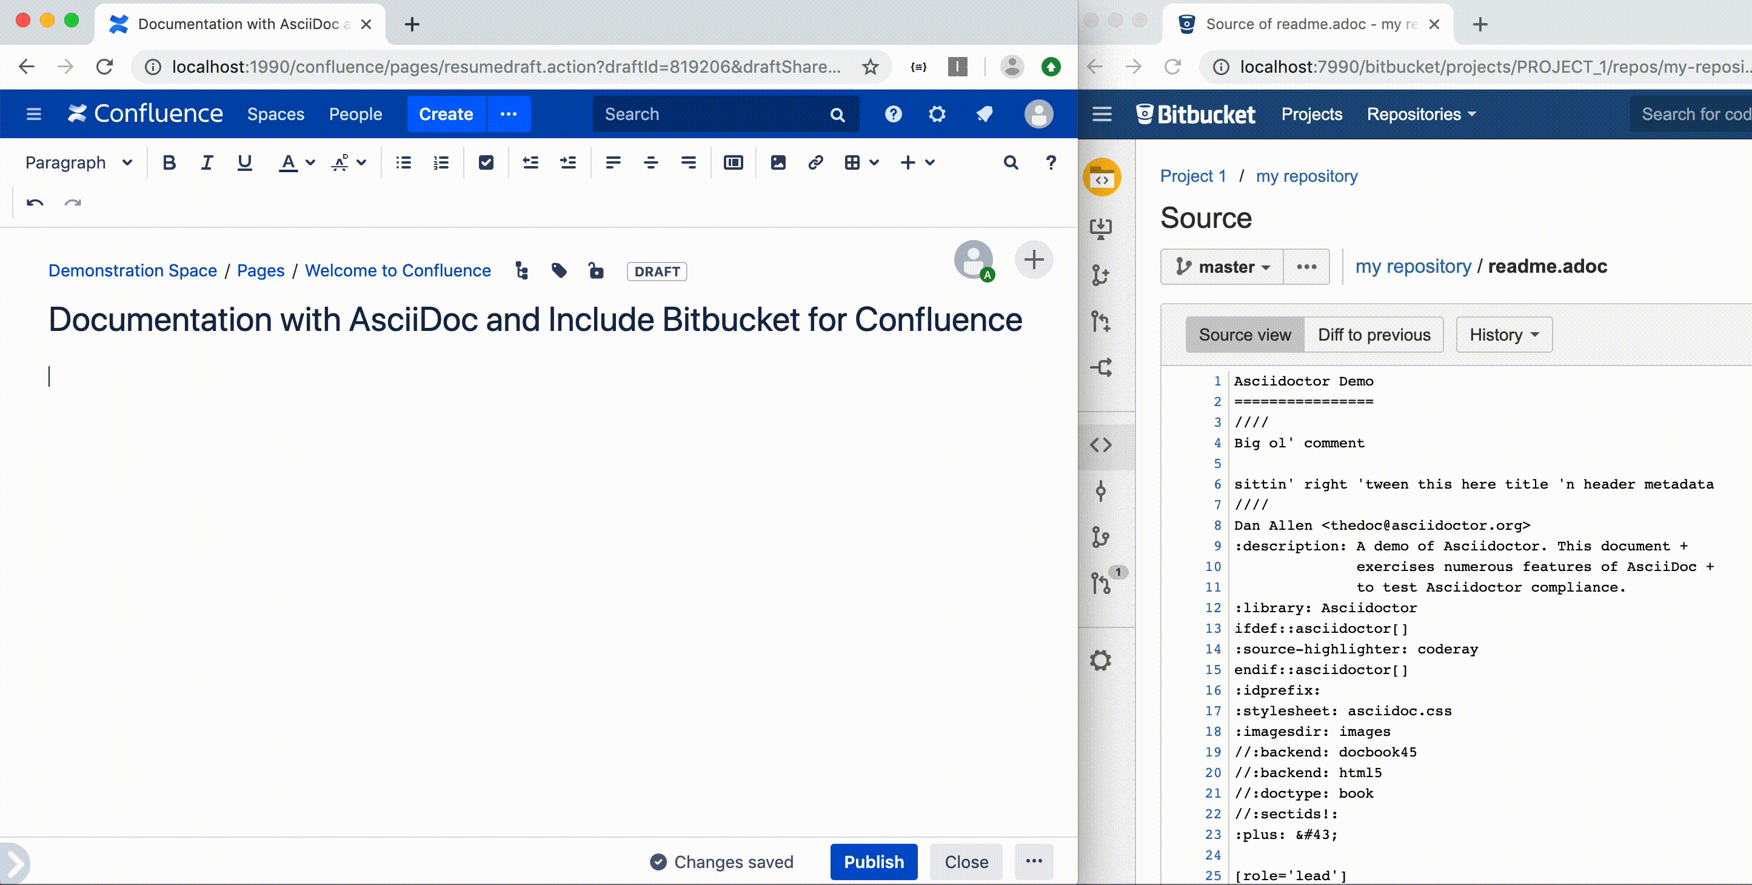This screenshot has height=885, width=1752.
Task: Open pull requests with the notification badge
Action: tap(1102, 581)
